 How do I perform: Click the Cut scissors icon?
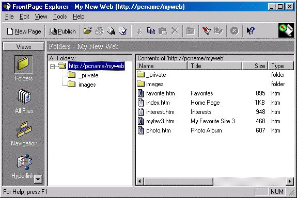click(139, 31)
